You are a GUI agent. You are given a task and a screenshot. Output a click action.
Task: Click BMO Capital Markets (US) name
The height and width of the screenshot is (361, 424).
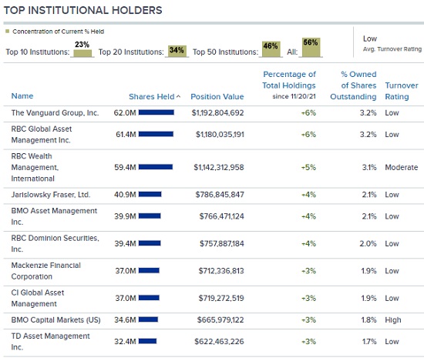[56, 320]
